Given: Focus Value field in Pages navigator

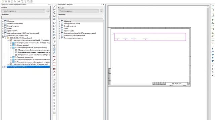Looking at the screenshot, I should (x=26, y=17).
